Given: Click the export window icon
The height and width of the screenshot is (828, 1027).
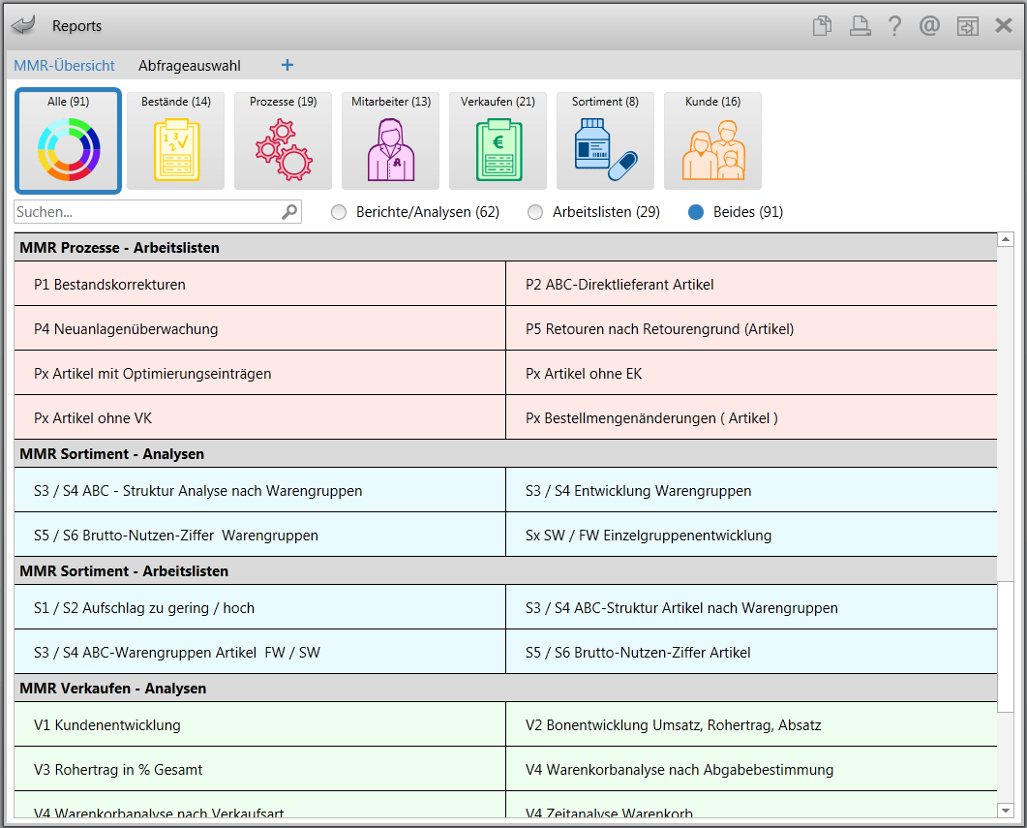Looking at the screenshot, I should (967, 26).
